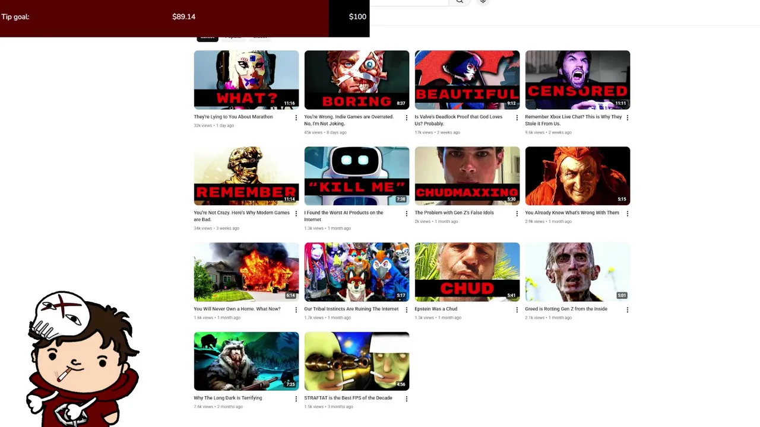Click the cartoon avatar with cigarette
This screenshot has height=427, width=760.
pyautogui.click(x=83, y=358)
